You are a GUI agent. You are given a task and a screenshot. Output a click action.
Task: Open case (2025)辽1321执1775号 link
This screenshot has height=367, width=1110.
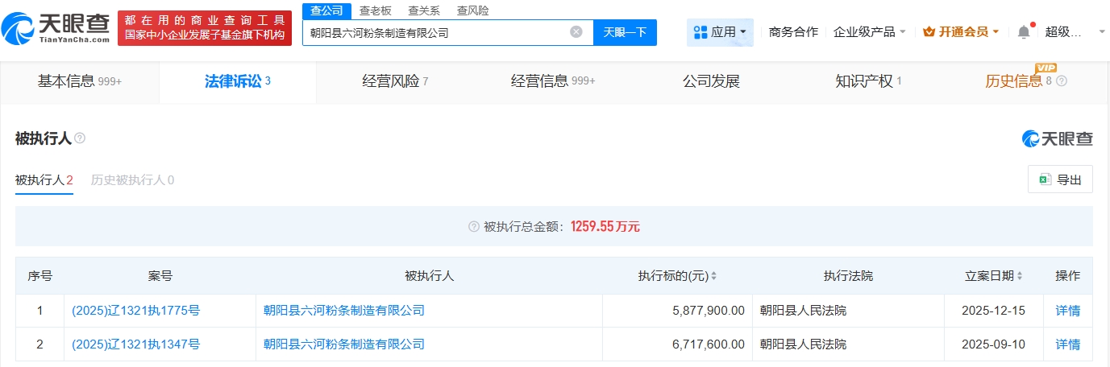coord(135,311)
